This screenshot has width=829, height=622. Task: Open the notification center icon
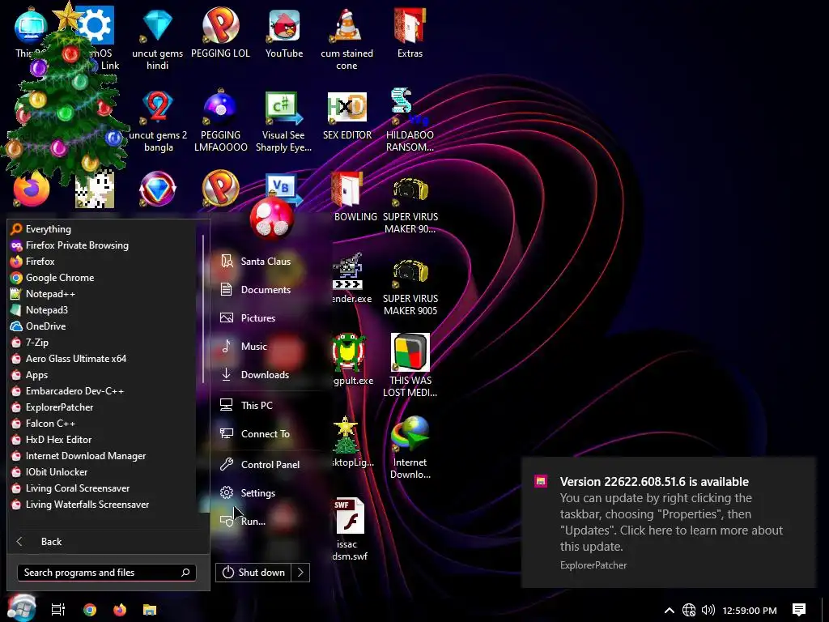coord(799,610)
